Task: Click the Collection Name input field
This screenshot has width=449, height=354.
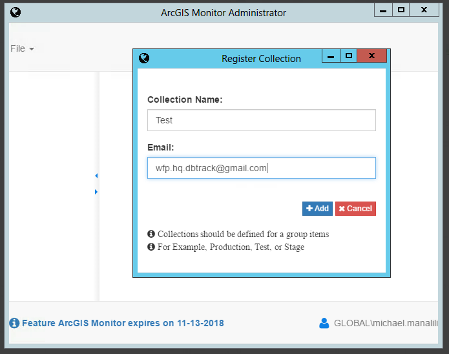Action: [x=262, y=120]
